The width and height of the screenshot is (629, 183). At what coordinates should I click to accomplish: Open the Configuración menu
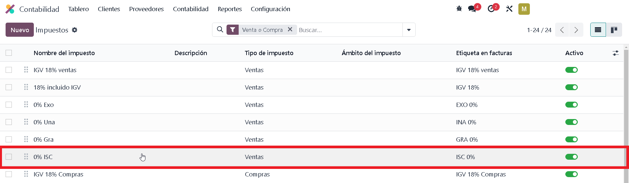271,9
